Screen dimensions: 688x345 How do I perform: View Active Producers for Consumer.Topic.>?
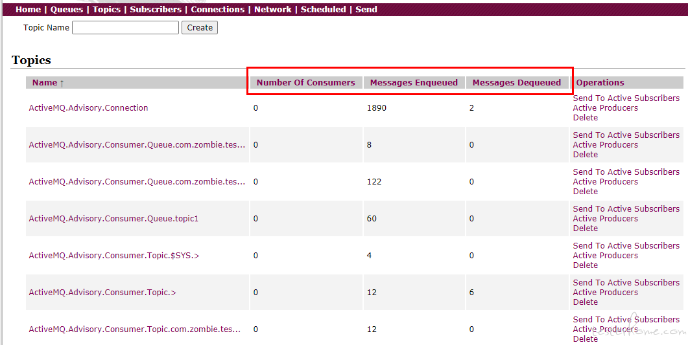606,292
